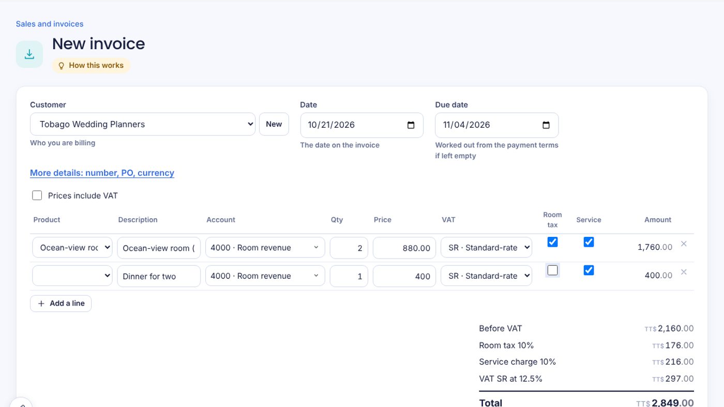This screenshot has width=724, height=407.
Task: Uncheck Service for the Dinner for two line
Action: (589, 270)
